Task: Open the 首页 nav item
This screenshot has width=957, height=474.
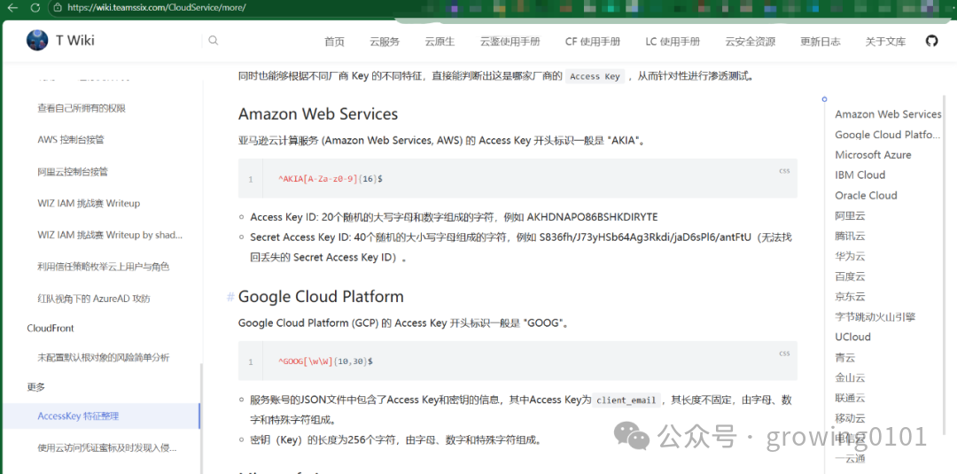Action: pyautogui.click(x=334, y=42)
